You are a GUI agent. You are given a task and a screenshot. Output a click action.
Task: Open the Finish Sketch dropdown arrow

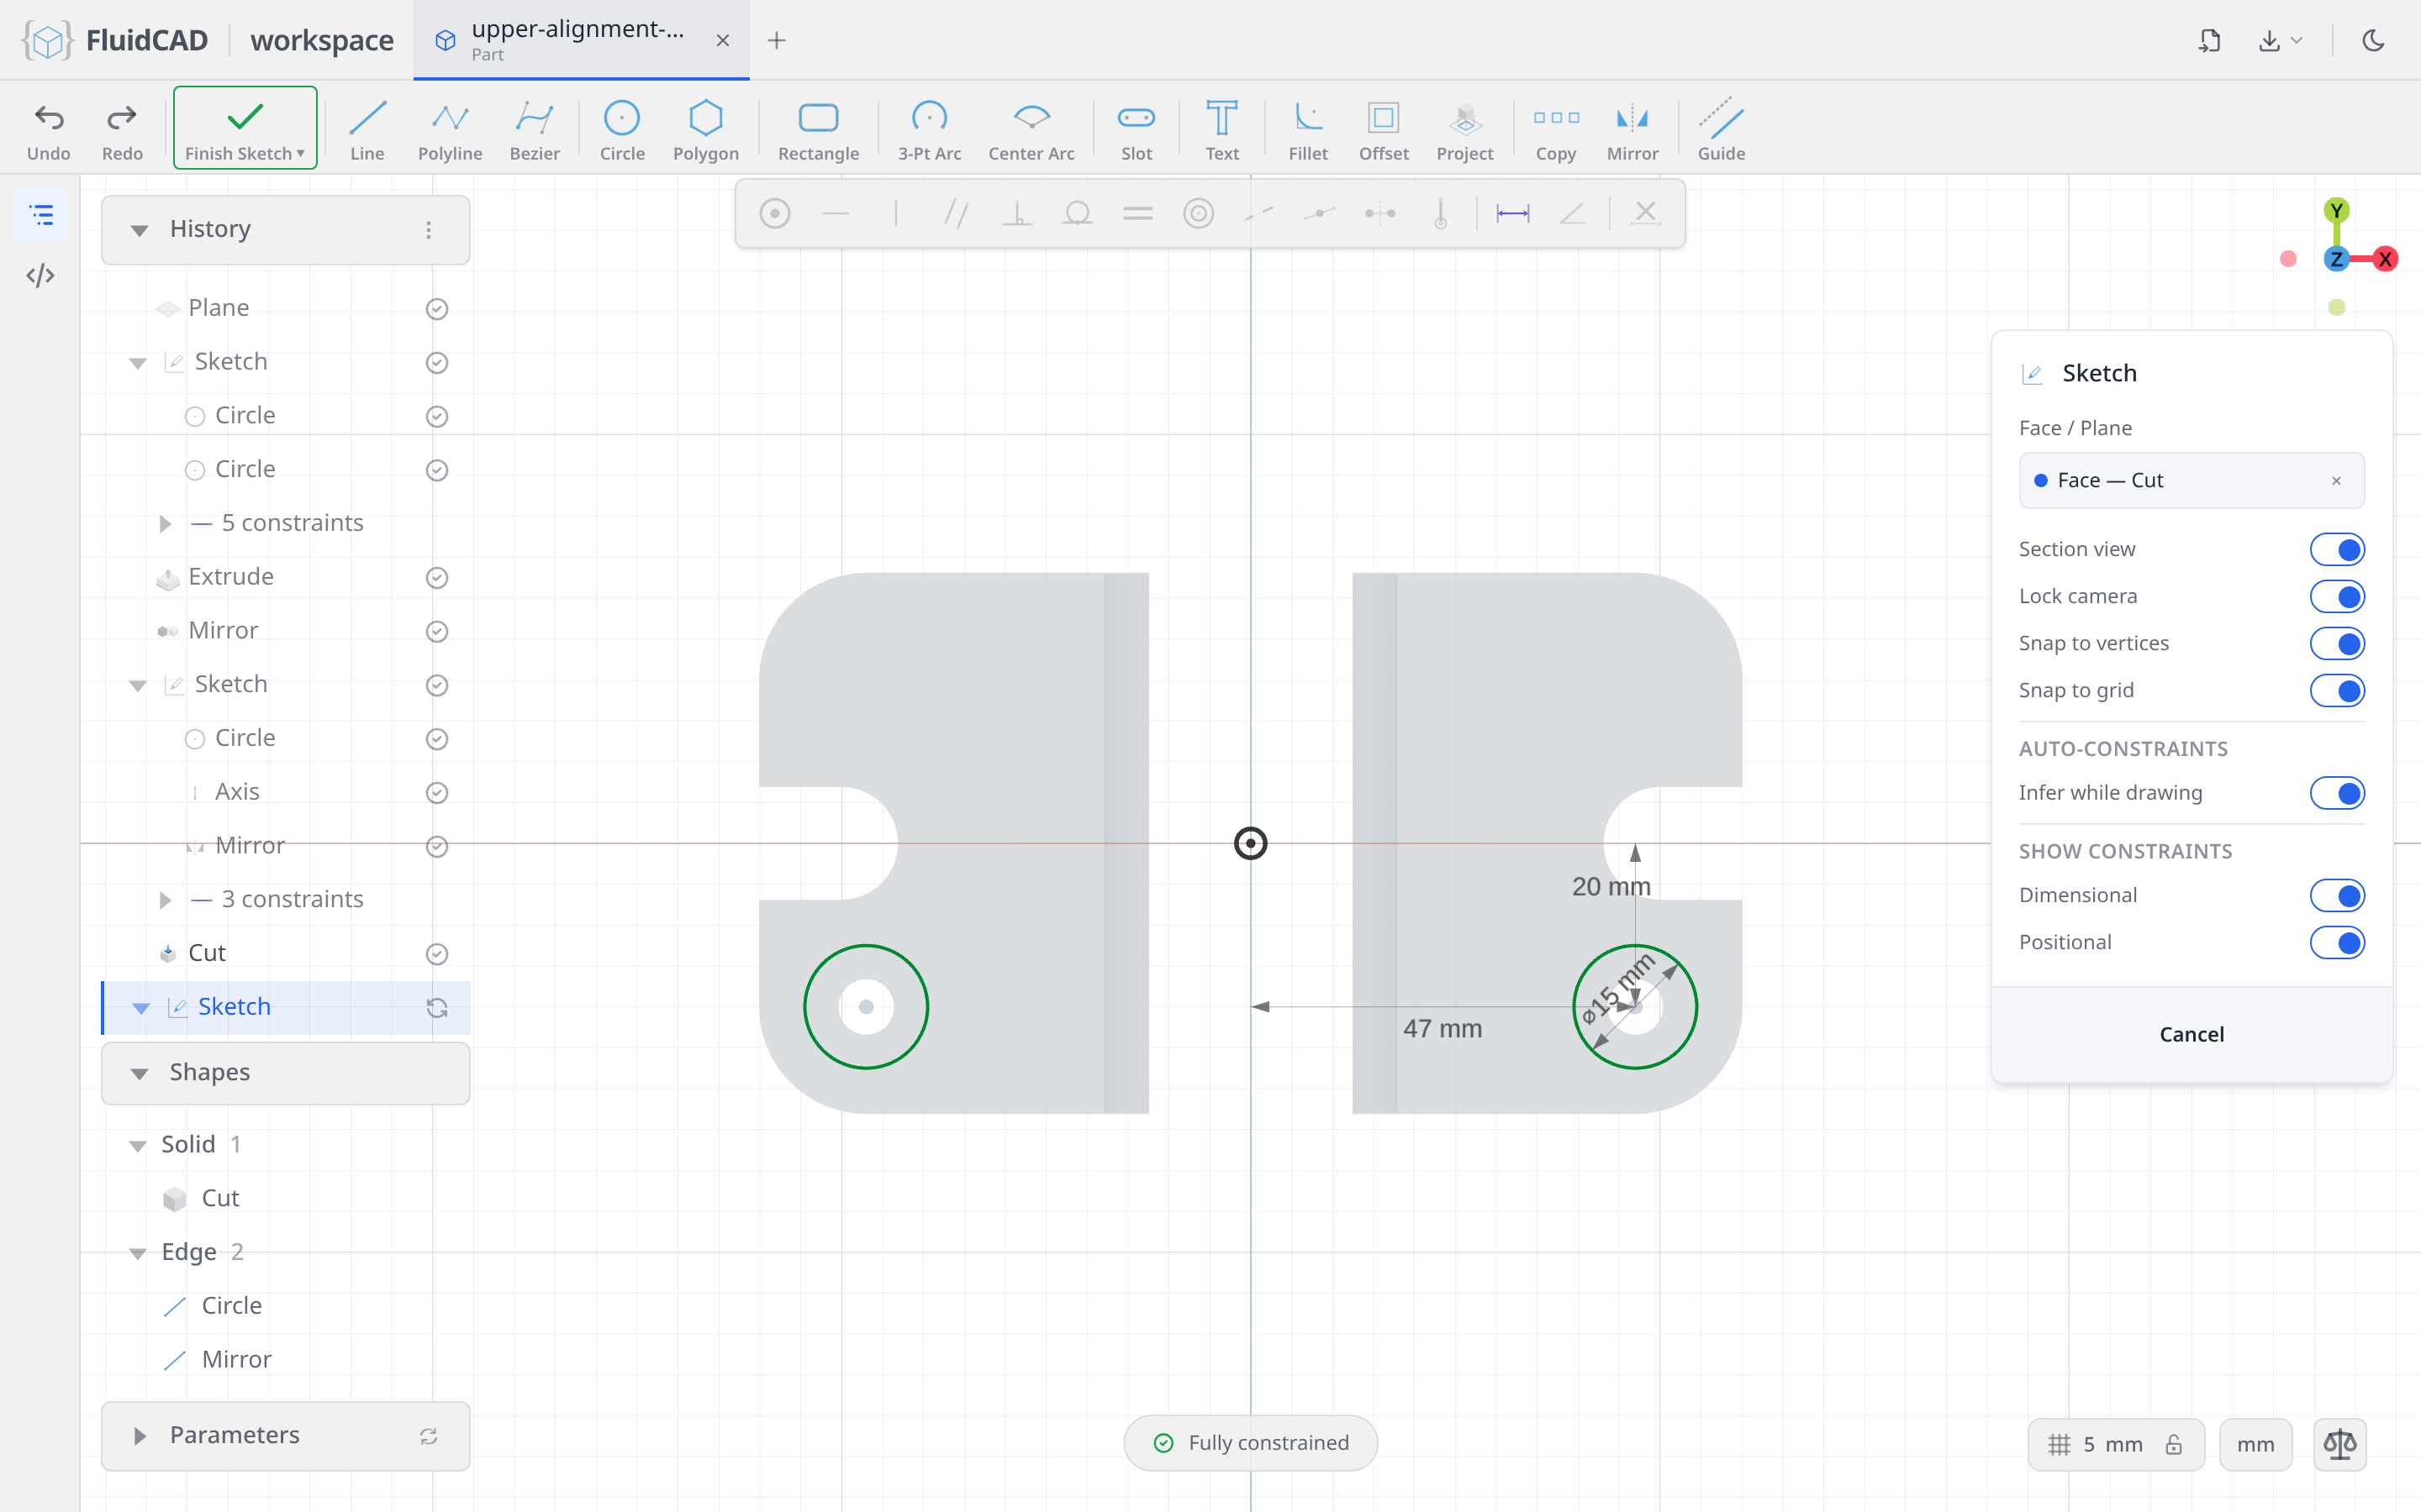tap(300, 153)
